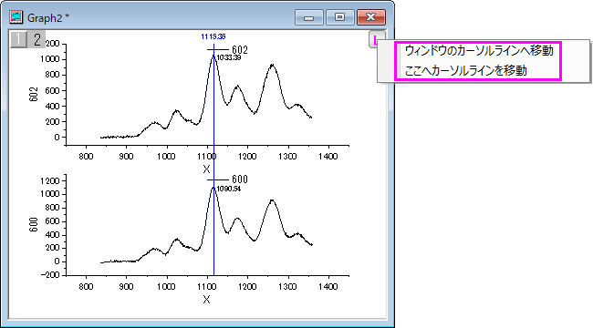This screenshot has width=593, height=328.
Task: Select layer 1 icon in Graph2
Action: tap(18, 39)
